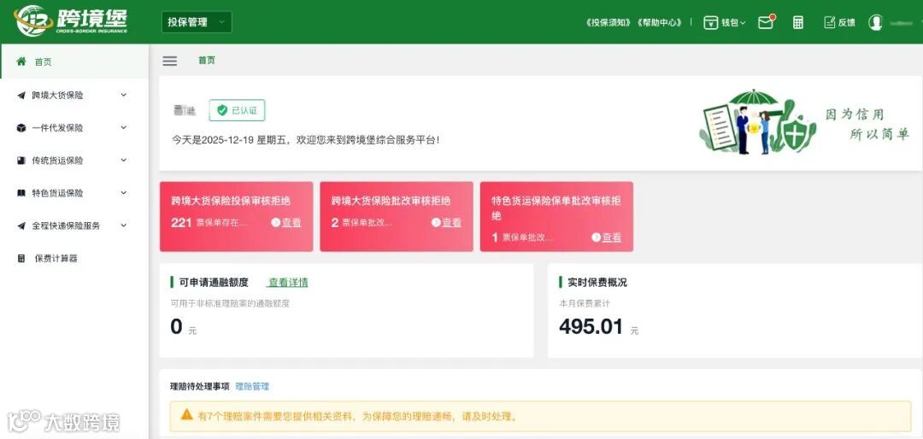Image resolution: width=923 pixels, height=439 pixels.
Task: Open the 特色货运保险 sidebar menu
Action: 74,193
